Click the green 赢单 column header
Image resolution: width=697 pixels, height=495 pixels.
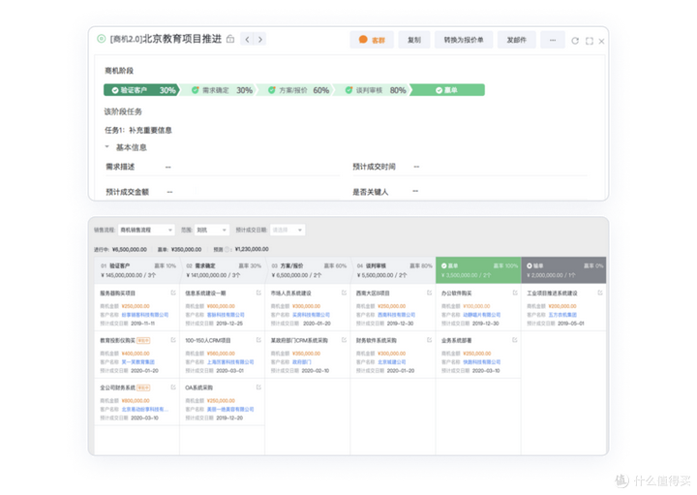pyautogui.click(x=478, y=270)
